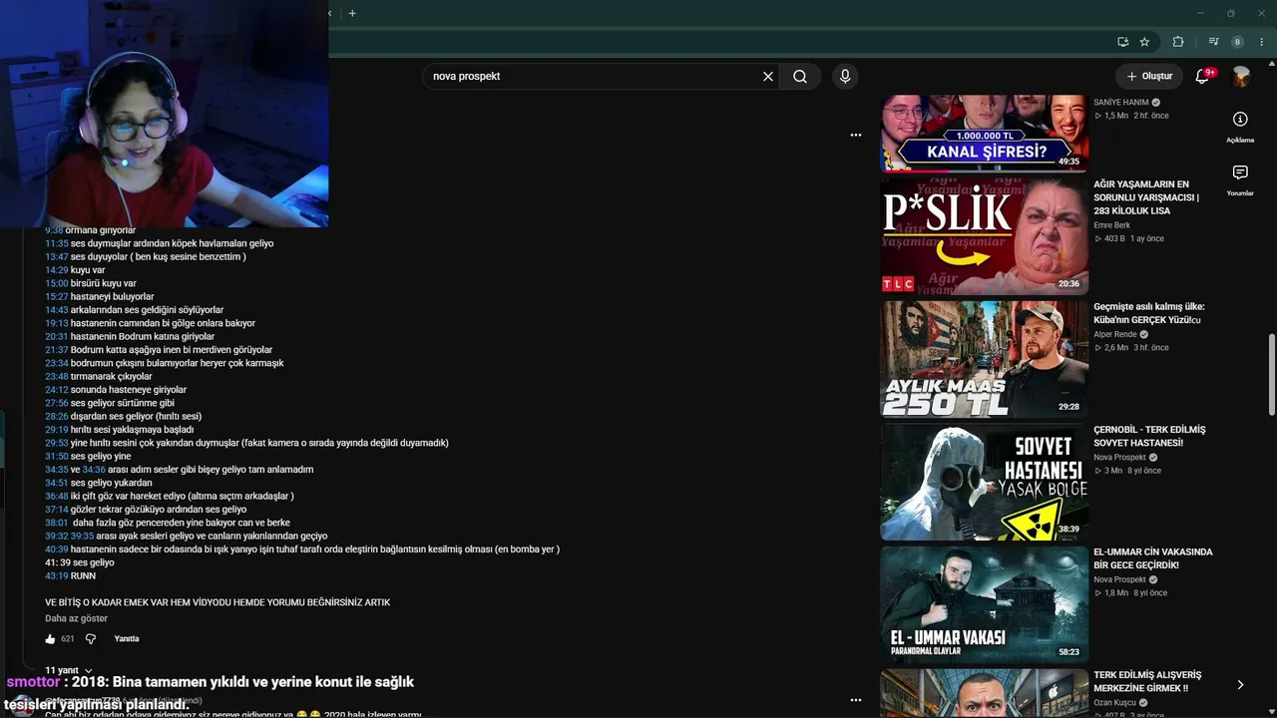Jump to timestamp 21:37 in the comment
The width and height of the screenshot is (1277, 718).
(x=56, y=350)
